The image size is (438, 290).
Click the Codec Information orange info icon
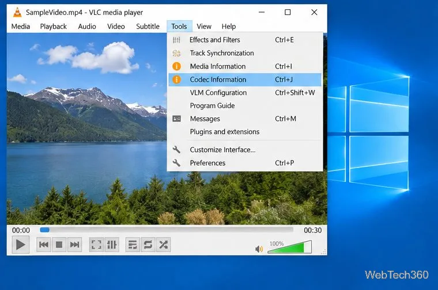click(176, 79)
